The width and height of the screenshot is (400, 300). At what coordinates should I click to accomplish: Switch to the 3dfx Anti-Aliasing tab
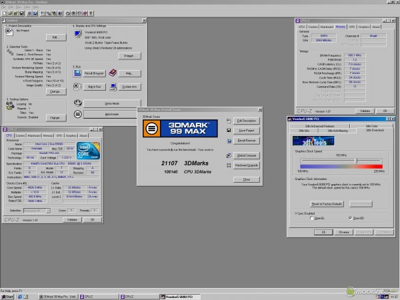[x=337, y=131]
